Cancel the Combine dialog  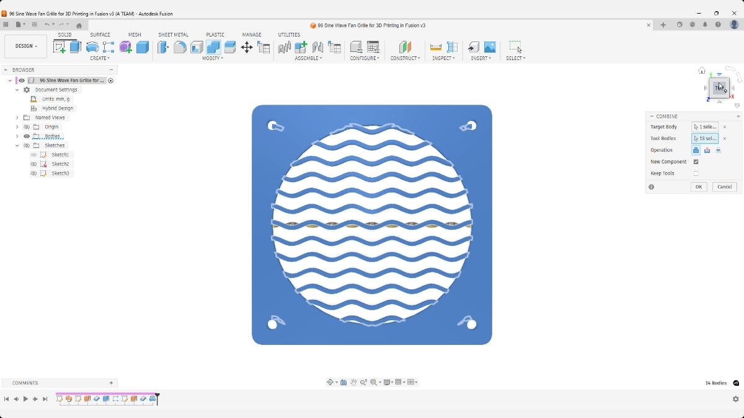(x=724, y=186)
